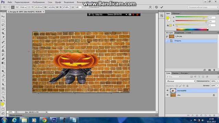Select the Eyedropper tool
The height and width of the screenshot is (123, 219).
[x=3, y=37]
